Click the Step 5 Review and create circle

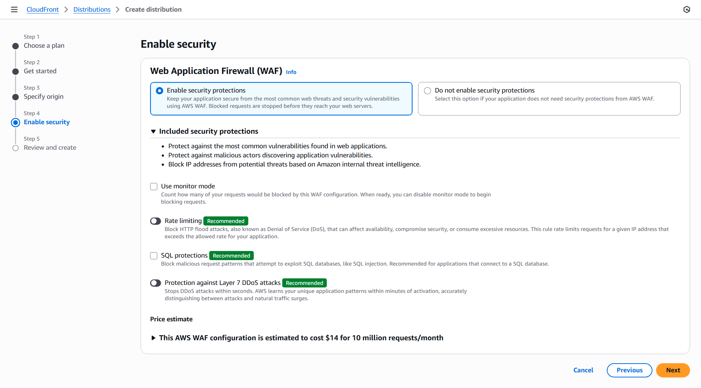(x=15, y=148)
